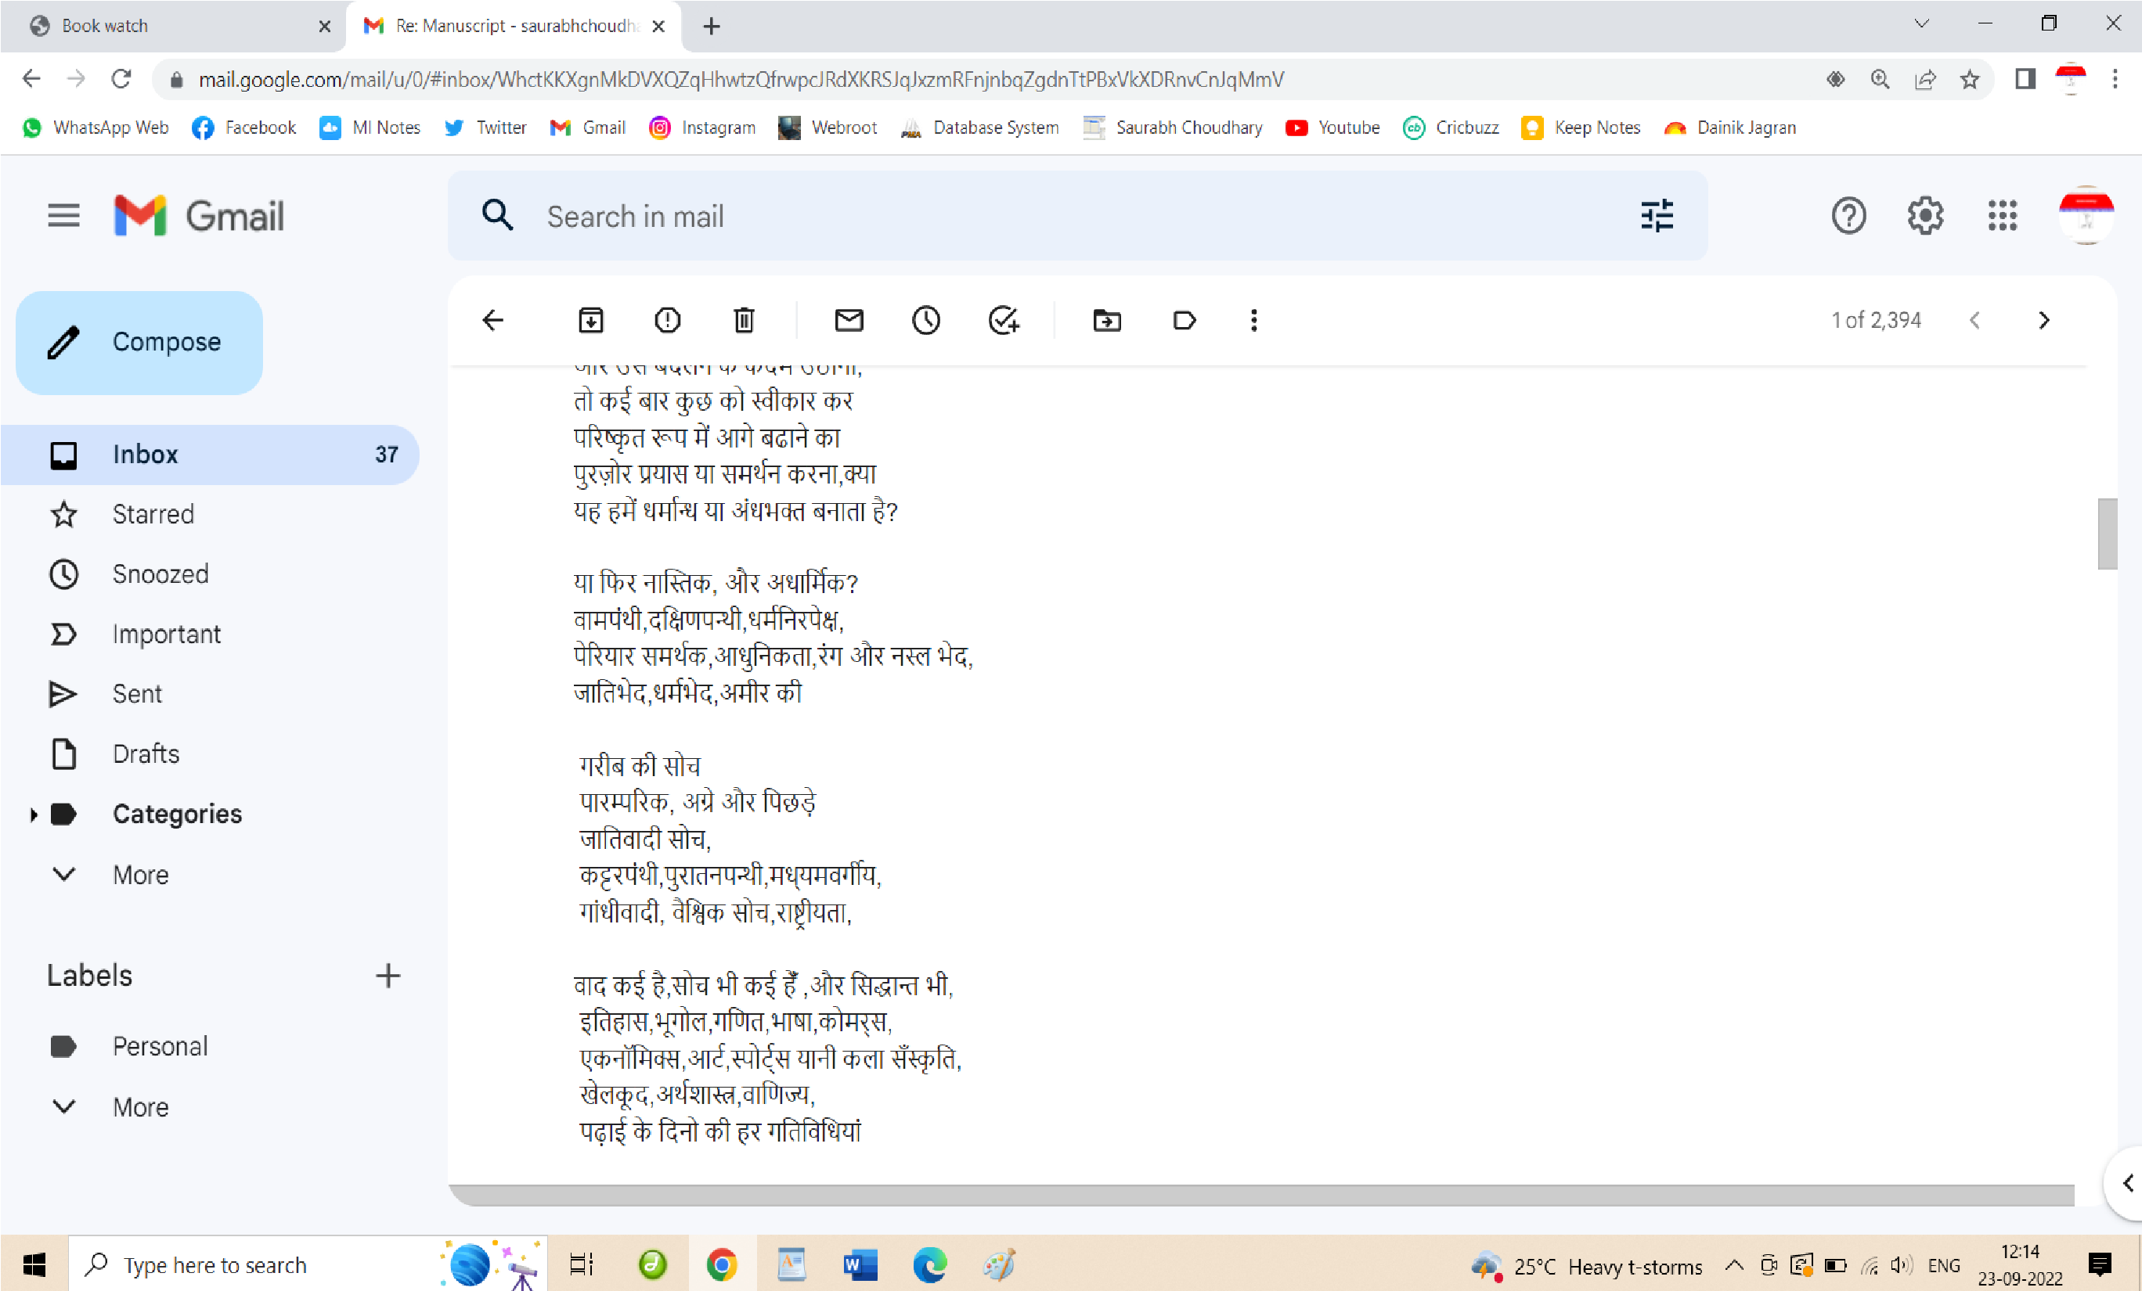Mark as unread with the envelope icon

pyautogui.click(x=849, y=321)
